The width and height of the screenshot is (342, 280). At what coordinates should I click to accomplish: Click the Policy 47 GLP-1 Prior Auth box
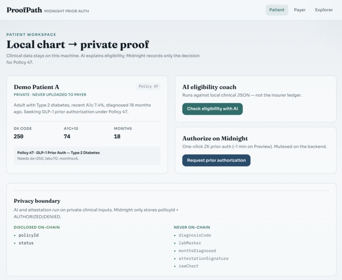click(x=87, y=156)
